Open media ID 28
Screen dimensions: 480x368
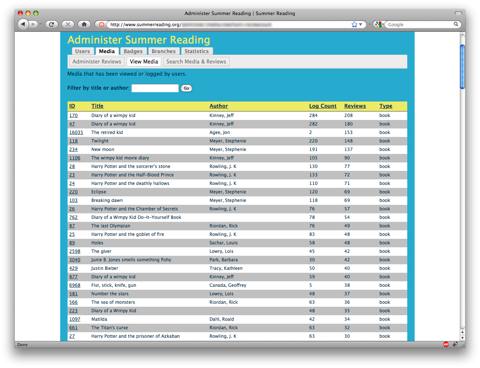click(x=72, y=166)
